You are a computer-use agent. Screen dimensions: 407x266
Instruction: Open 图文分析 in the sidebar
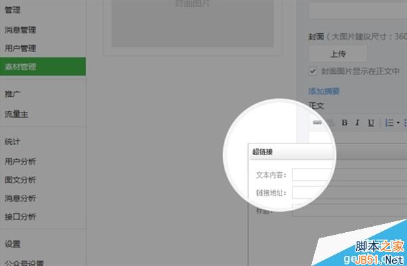(x=20, y=180)
